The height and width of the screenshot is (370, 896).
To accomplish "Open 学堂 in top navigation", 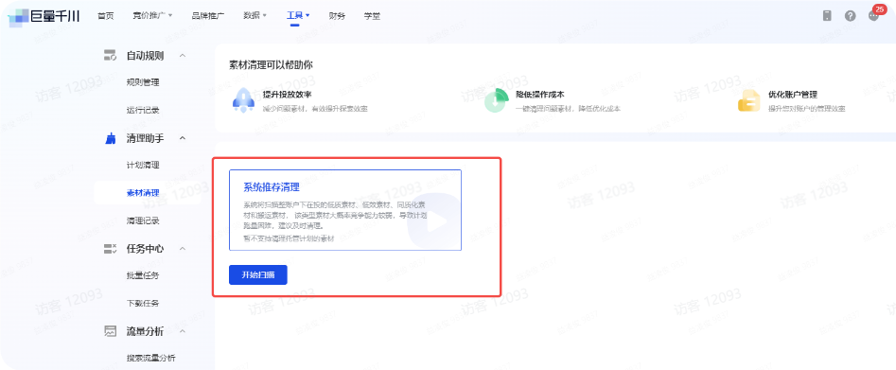I will click(x=372, y=16).
